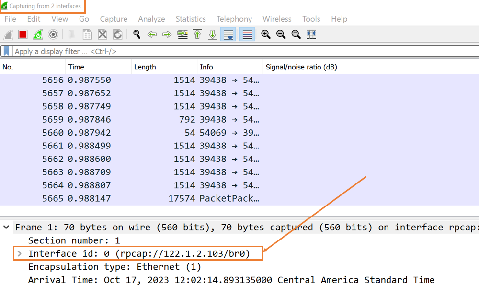Toggle packet colorization rules
This screenshot has width=479, height=297.
247,34
